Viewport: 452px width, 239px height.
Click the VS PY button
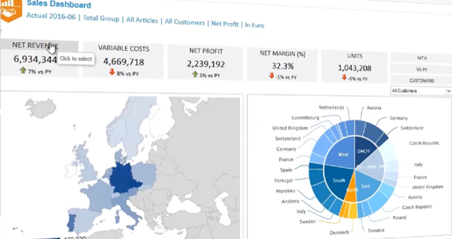point(421,69)
